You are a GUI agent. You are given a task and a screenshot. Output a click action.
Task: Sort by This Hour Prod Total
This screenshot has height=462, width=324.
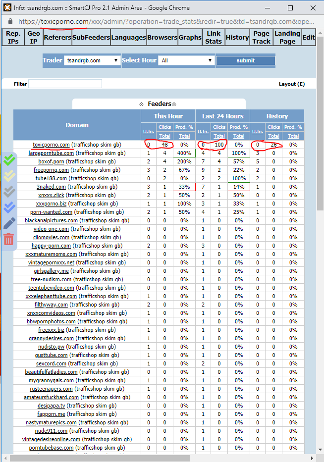(184, 136)
